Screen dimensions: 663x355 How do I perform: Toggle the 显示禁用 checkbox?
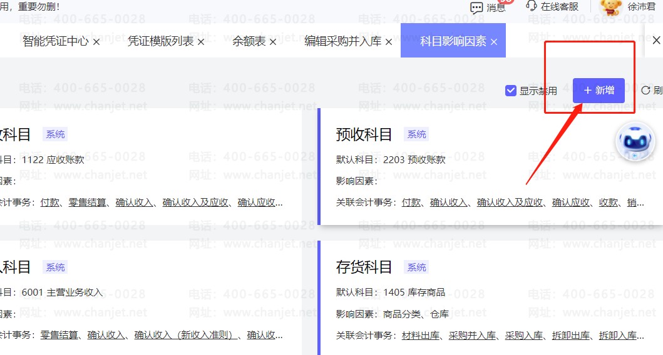[x=510, y=91]
